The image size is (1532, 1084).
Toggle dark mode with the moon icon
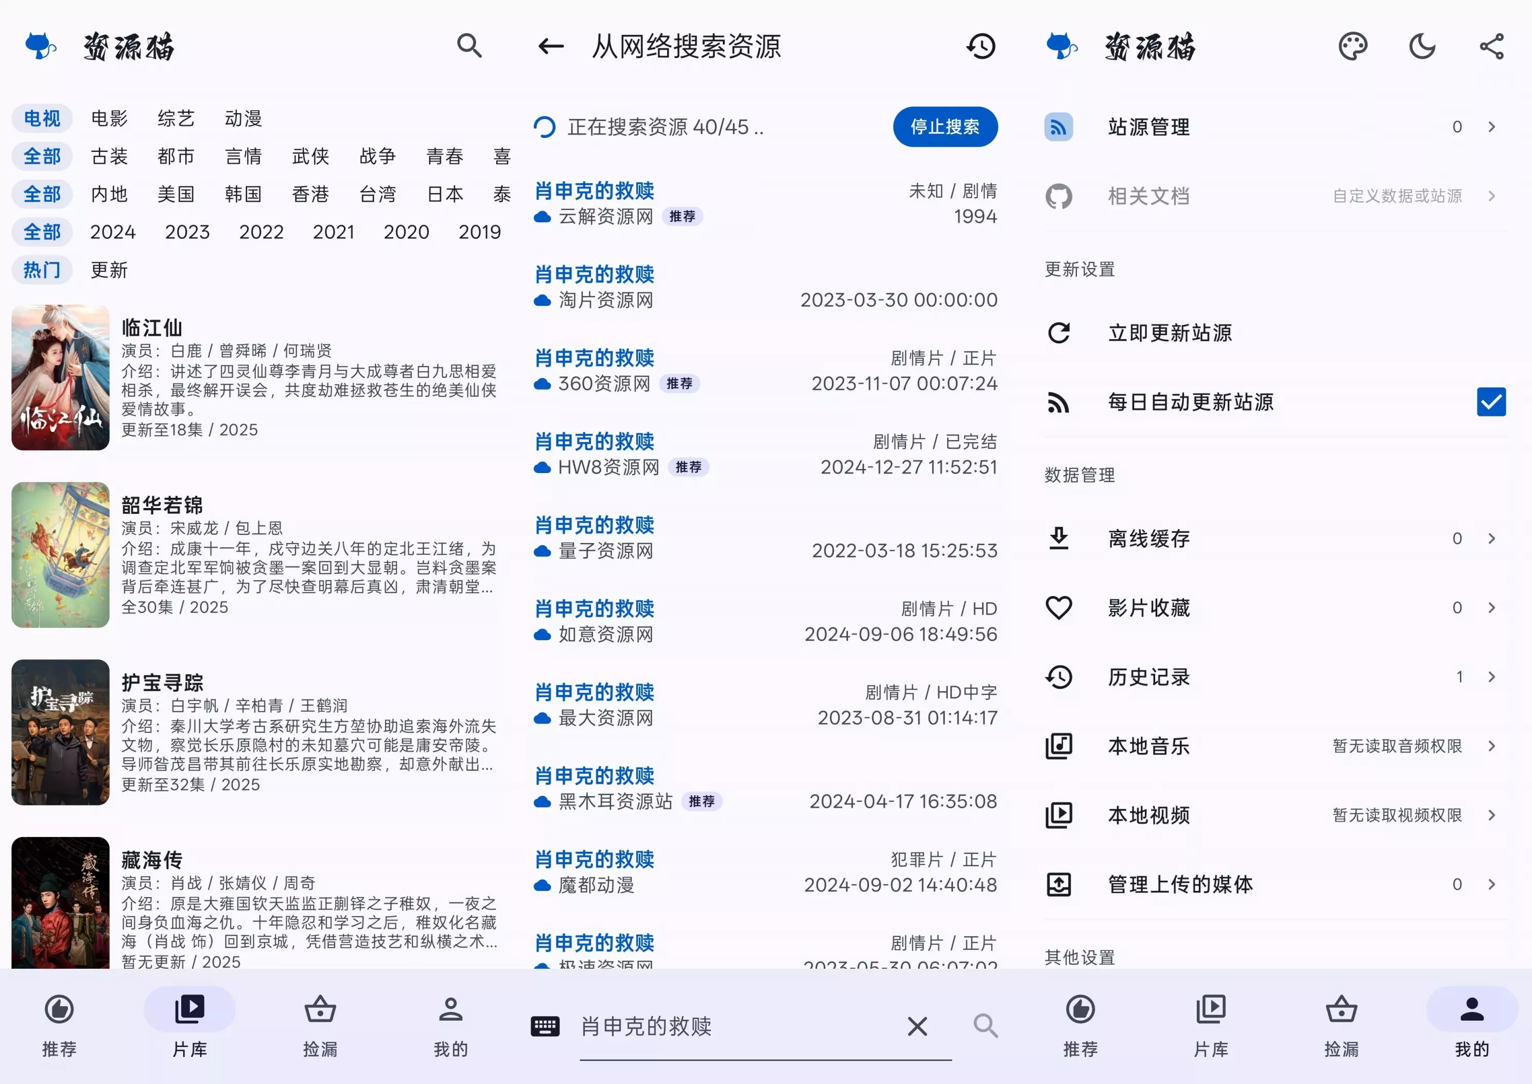coord(1422,46)
